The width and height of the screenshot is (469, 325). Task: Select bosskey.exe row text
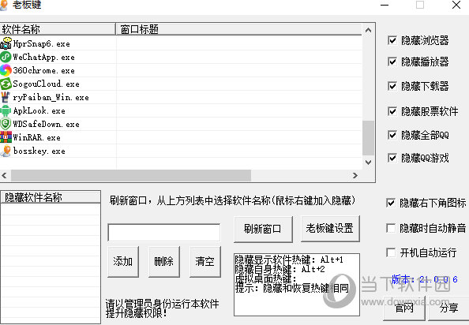[39, 151]
